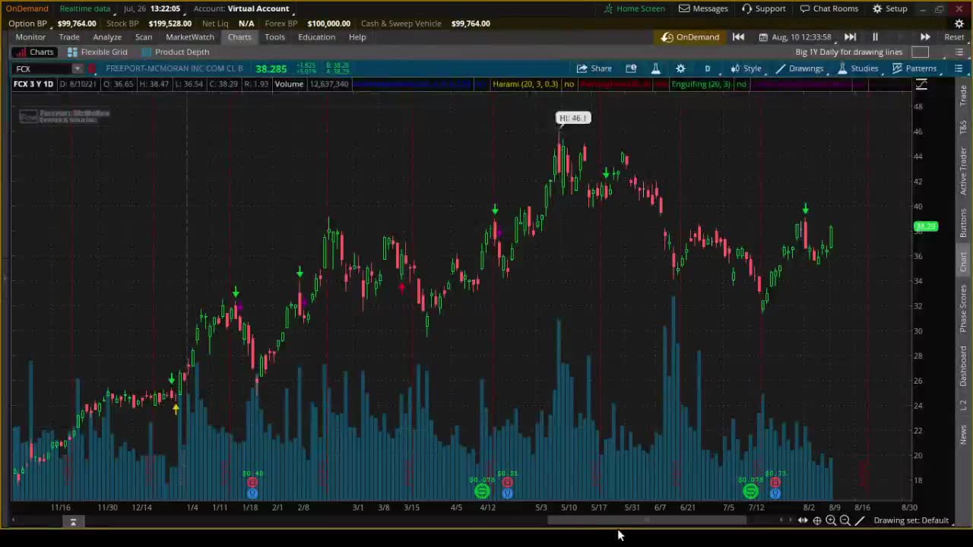Open the chart settings gear
Image resolution: width=973 pixels, height=547 pixels.
tap(680, 68)
